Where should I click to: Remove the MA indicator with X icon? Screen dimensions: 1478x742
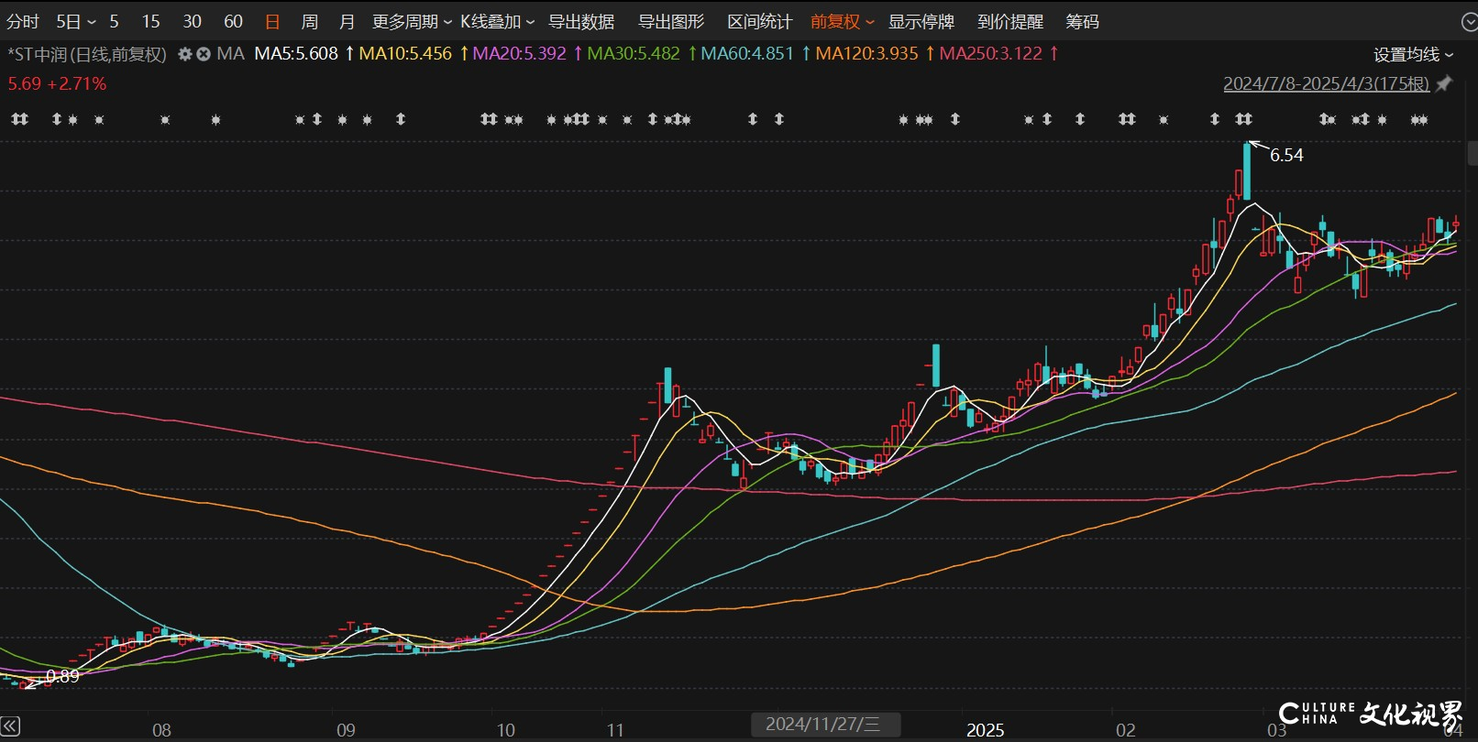click(x=204, y=54)
